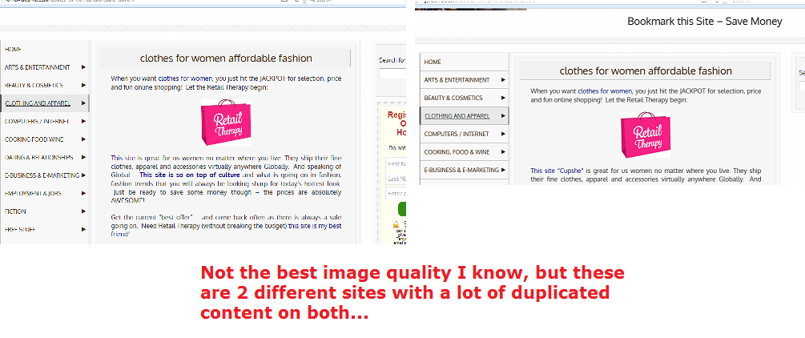The height and width of the screenshot is (338, 805).
Task: Click Last Name field in registration form
Action: click(x=396, y=179)
